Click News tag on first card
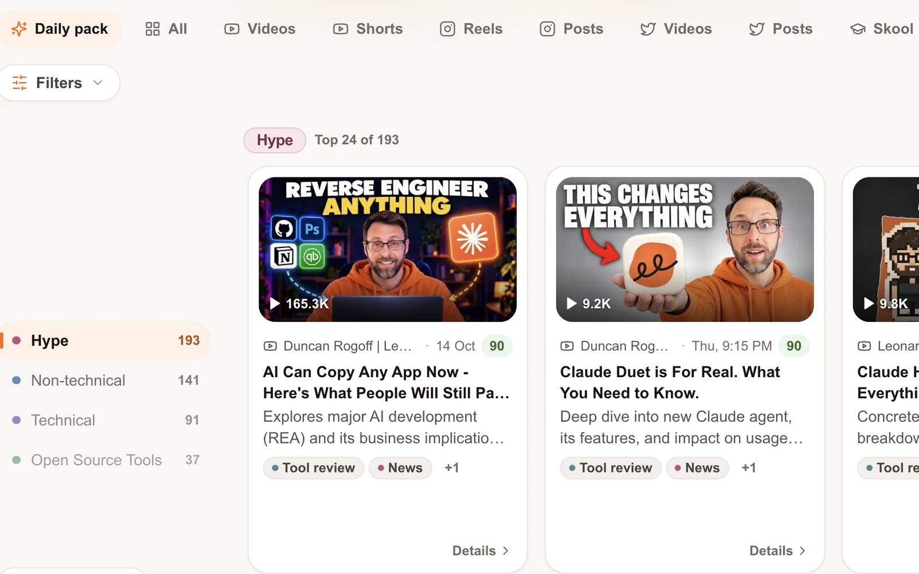 coord(400,468)
